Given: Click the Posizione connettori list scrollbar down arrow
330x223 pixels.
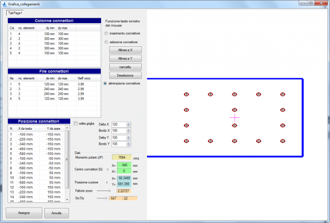Looking at the screenshot, I should [67, 199].
